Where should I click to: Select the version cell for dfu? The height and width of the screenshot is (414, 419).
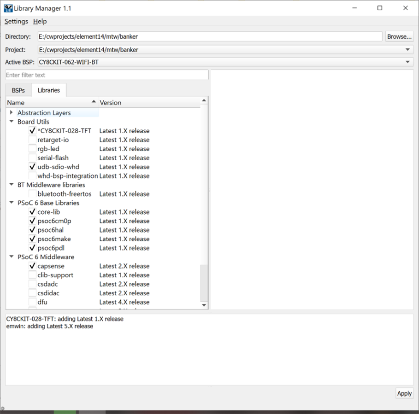124,302
